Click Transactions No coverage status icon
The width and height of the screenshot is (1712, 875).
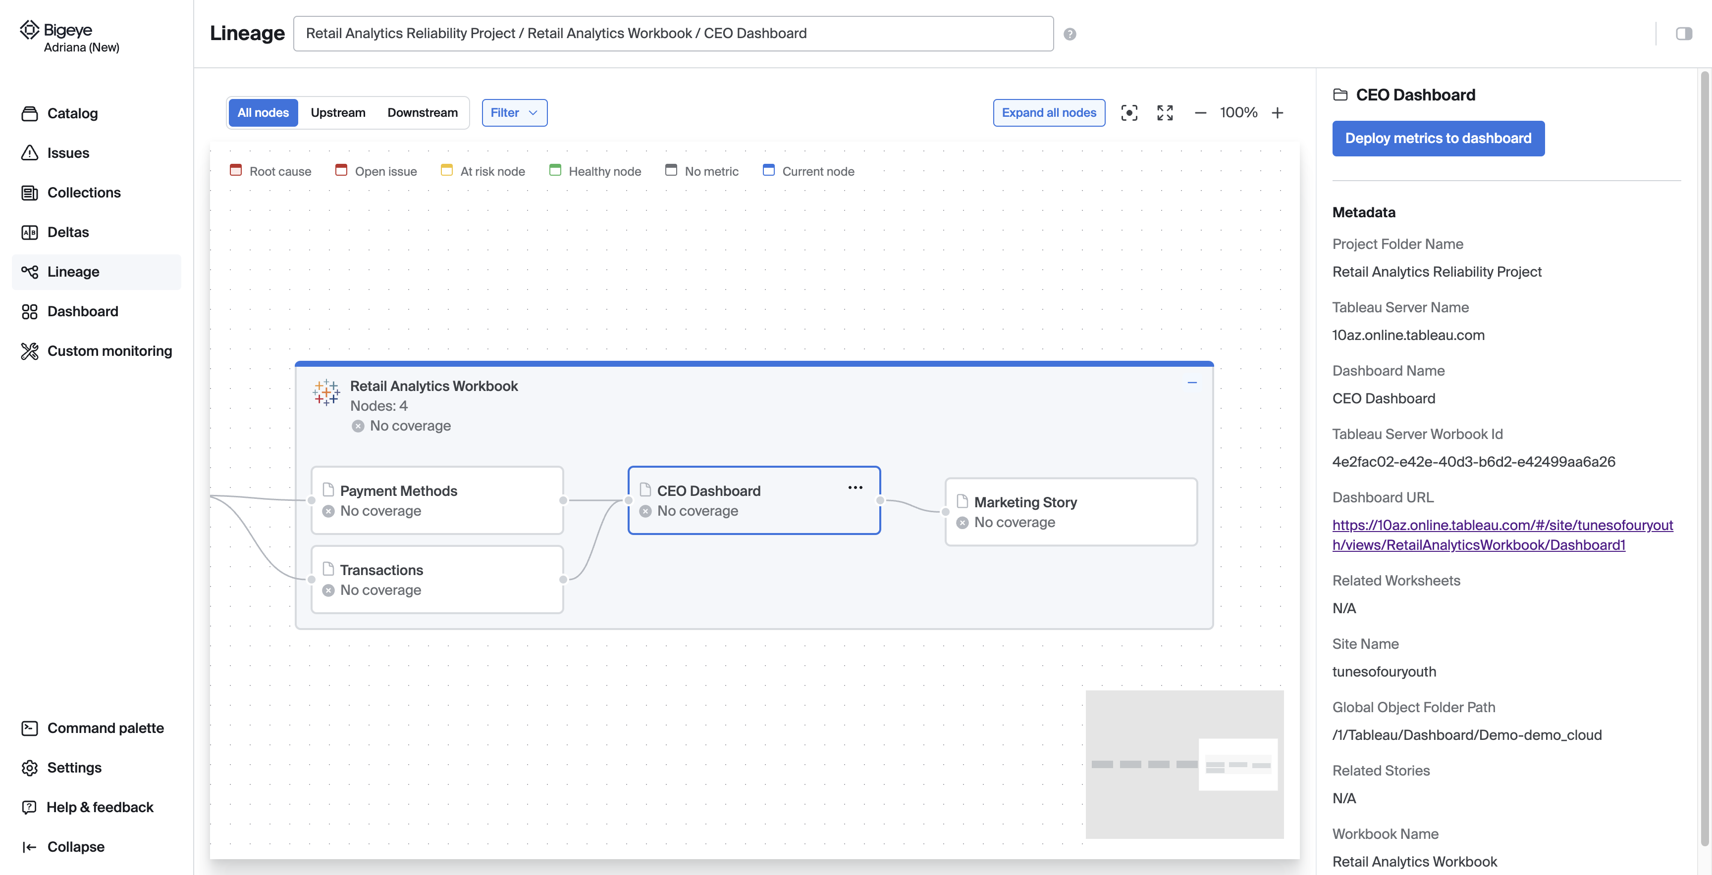point(327,591)
